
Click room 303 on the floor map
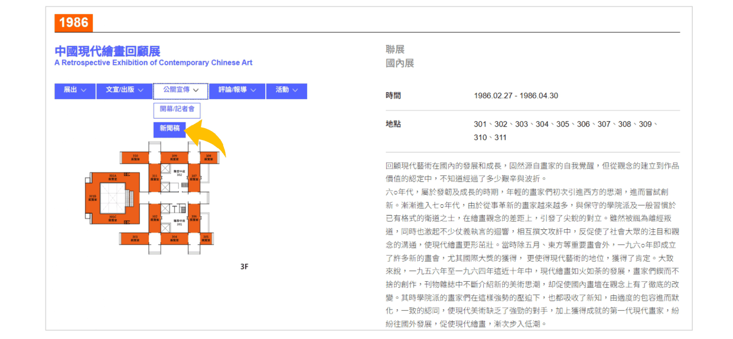(x=135, y=239)
